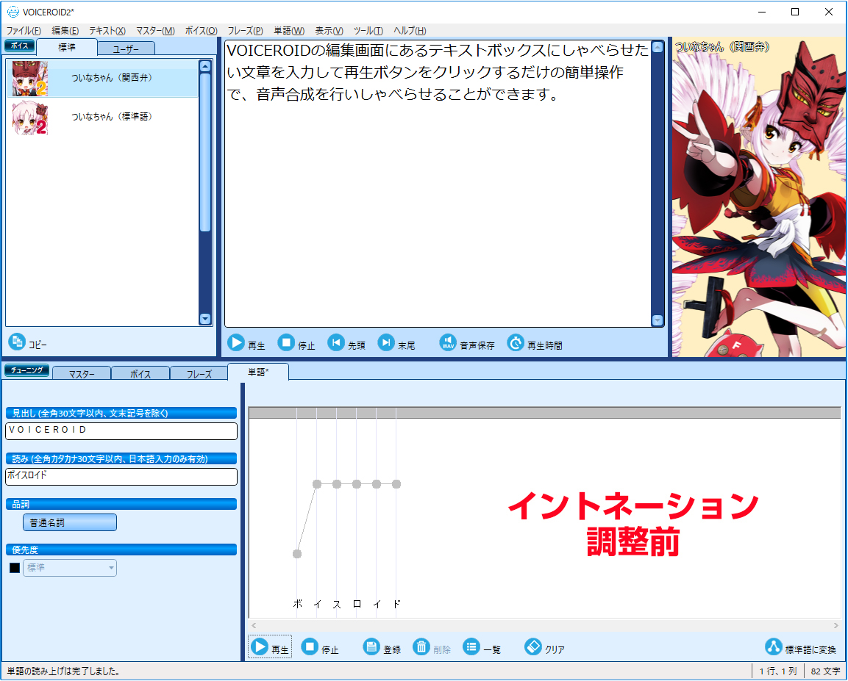This screenshot has height=681, width=848.
Task: Click the voice list scroll up arrow
Action: coord(205,66)
